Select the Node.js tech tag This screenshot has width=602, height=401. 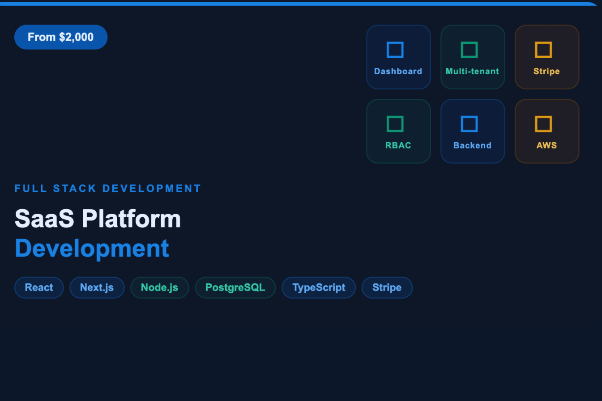point(159,287)
